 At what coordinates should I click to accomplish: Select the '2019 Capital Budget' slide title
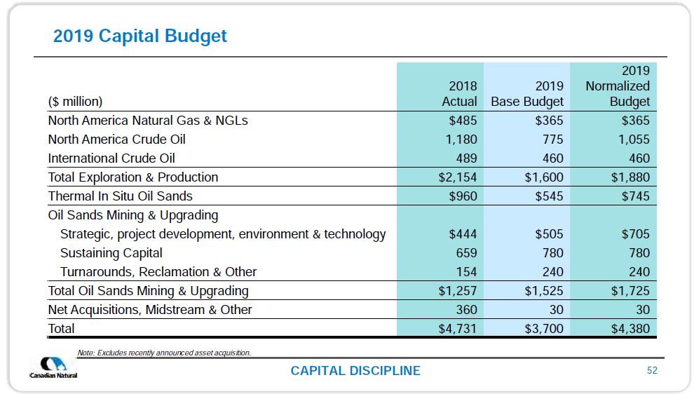tap(140, 36)
